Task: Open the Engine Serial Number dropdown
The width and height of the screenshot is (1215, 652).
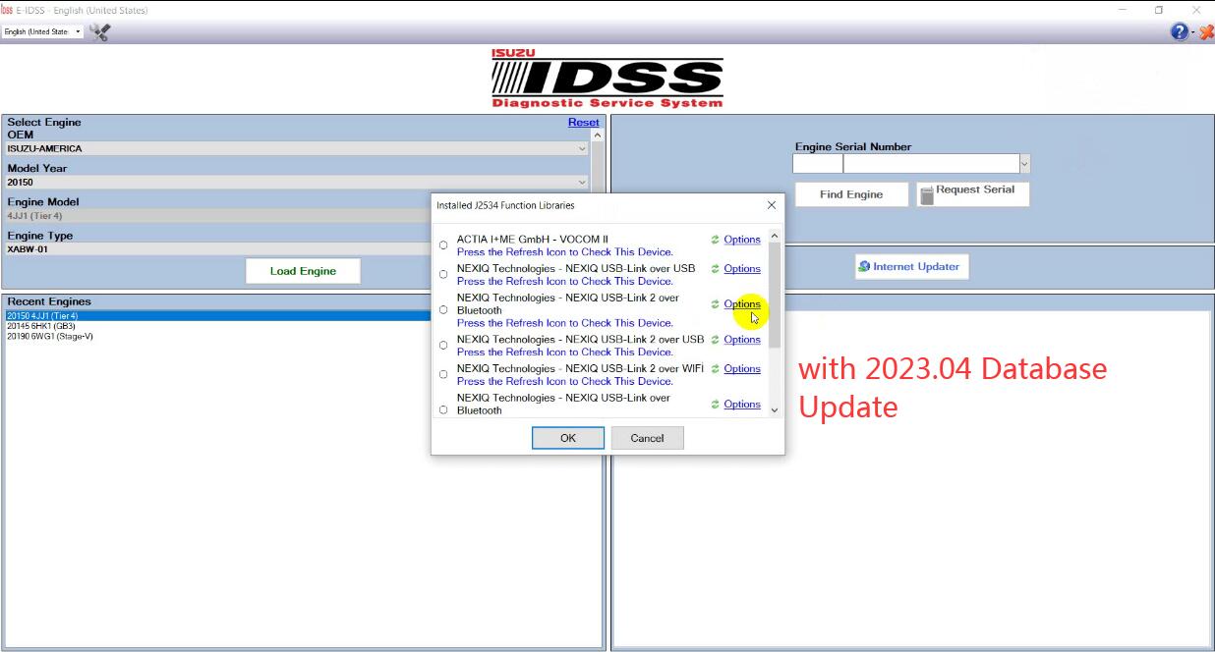Action: pyautogui.click(x=1024, y=164)
